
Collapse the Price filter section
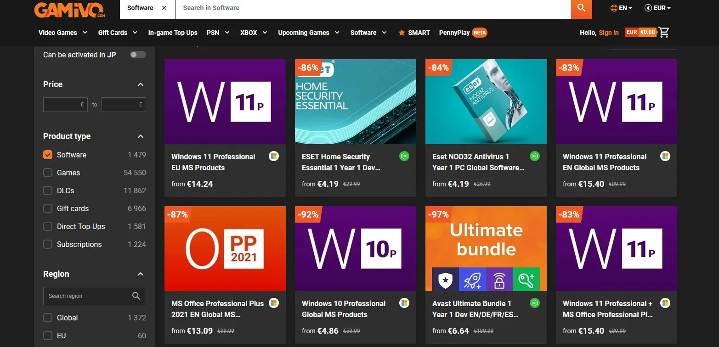tap(141, 84)
